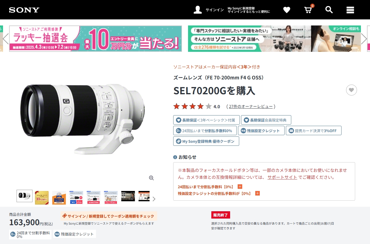
Task: Open 27件のオーナーレビュー link
Action: tap(251, 106)
